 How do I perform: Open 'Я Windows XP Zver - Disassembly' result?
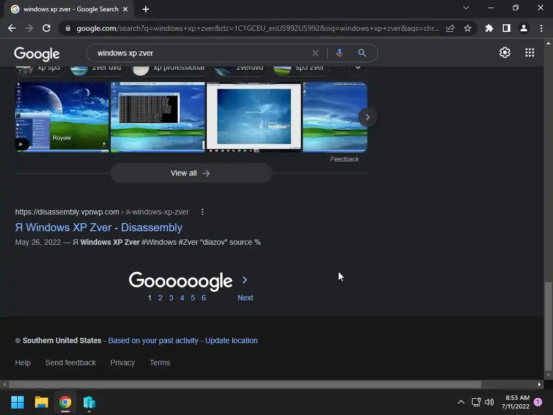99,227
